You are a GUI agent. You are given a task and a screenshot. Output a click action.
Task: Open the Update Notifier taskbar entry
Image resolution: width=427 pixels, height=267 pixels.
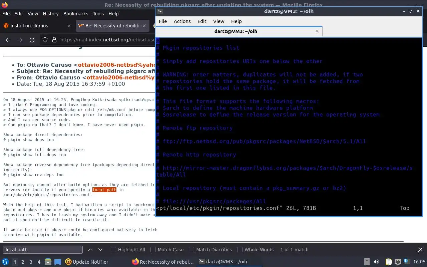coord(87,262)
